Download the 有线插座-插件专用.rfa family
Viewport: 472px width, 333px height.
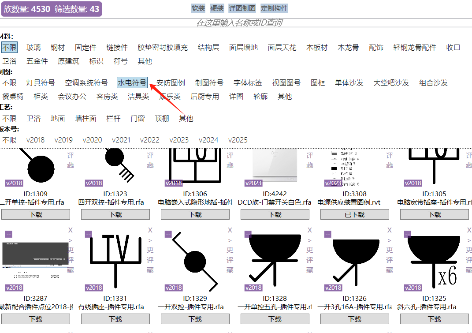coord(115,319)
